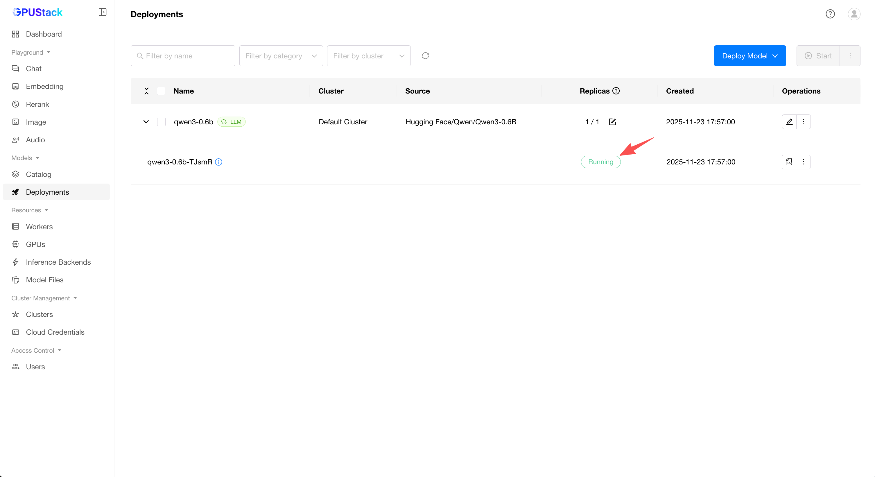Toggle the select-all checkbox in table header
This screenshot has height=477, width=875.
(161, 91)
